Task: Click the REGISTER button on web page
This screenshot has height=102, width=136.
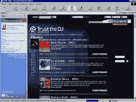Action: tap(116, 17)
